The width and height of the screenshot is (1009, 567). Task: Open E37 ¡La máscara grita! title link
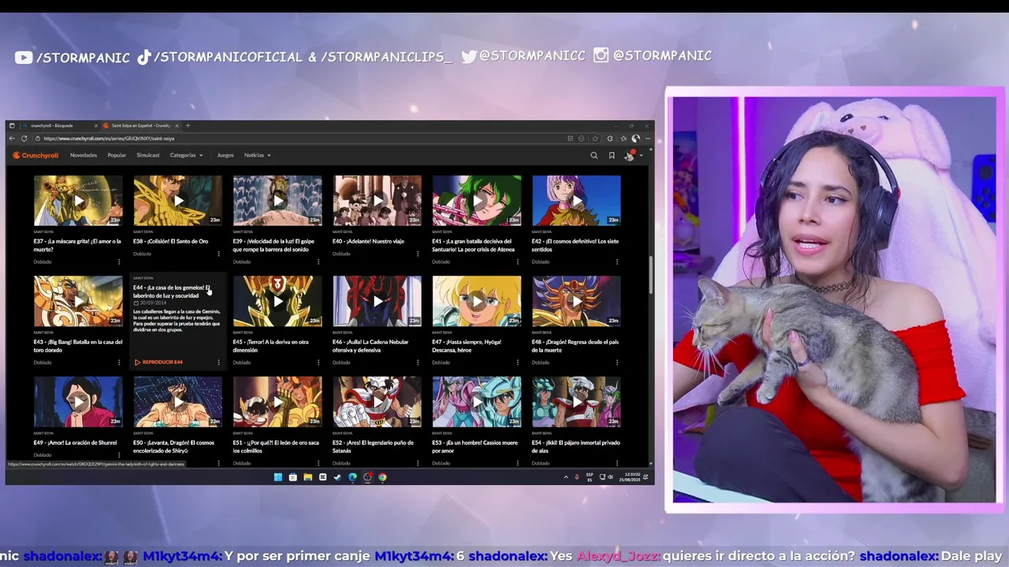(77, 245)
